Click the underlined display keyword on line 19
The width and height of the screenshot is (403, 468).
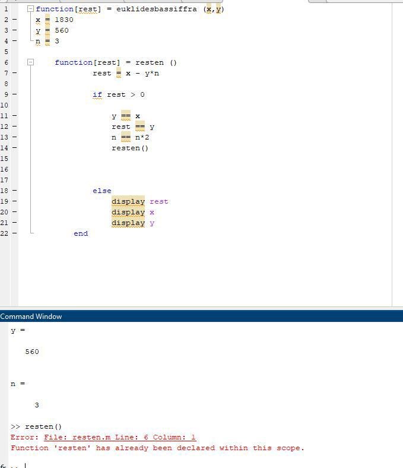128,201
